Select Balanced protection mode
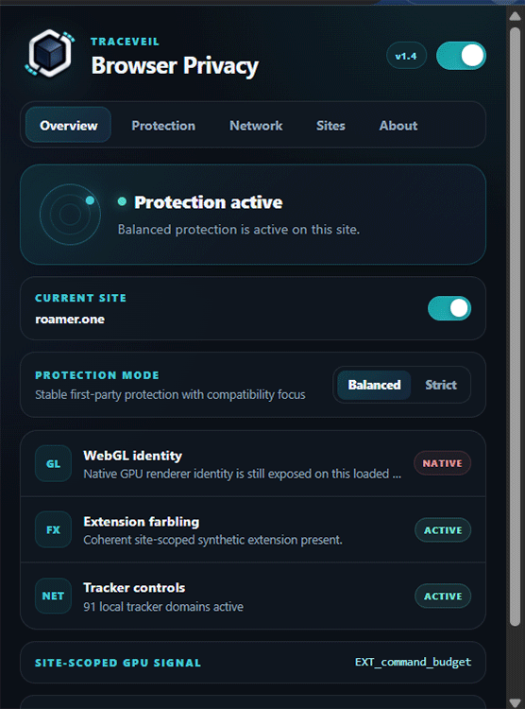The height and width of the screenshot is (709, 525). tap(374, 385)
